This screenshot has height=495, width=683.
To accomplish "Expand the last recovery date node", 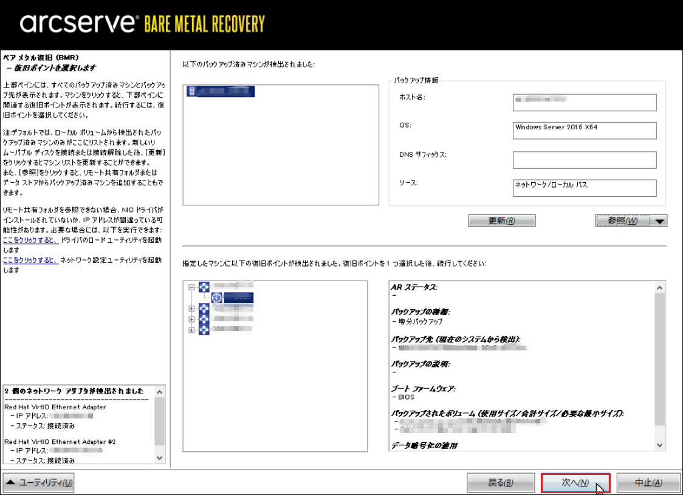I will coord(191,330).
